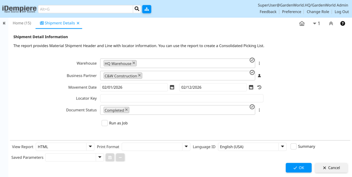Click the Shipment Detail Information heading
The height and width of the screenshot is (177, 352).
(41, 37)
